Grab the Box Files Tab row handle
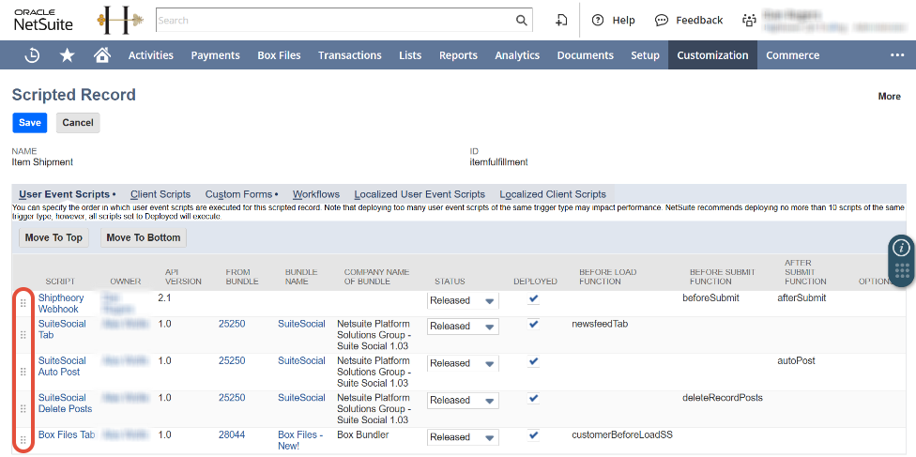 tap(23, 439)
